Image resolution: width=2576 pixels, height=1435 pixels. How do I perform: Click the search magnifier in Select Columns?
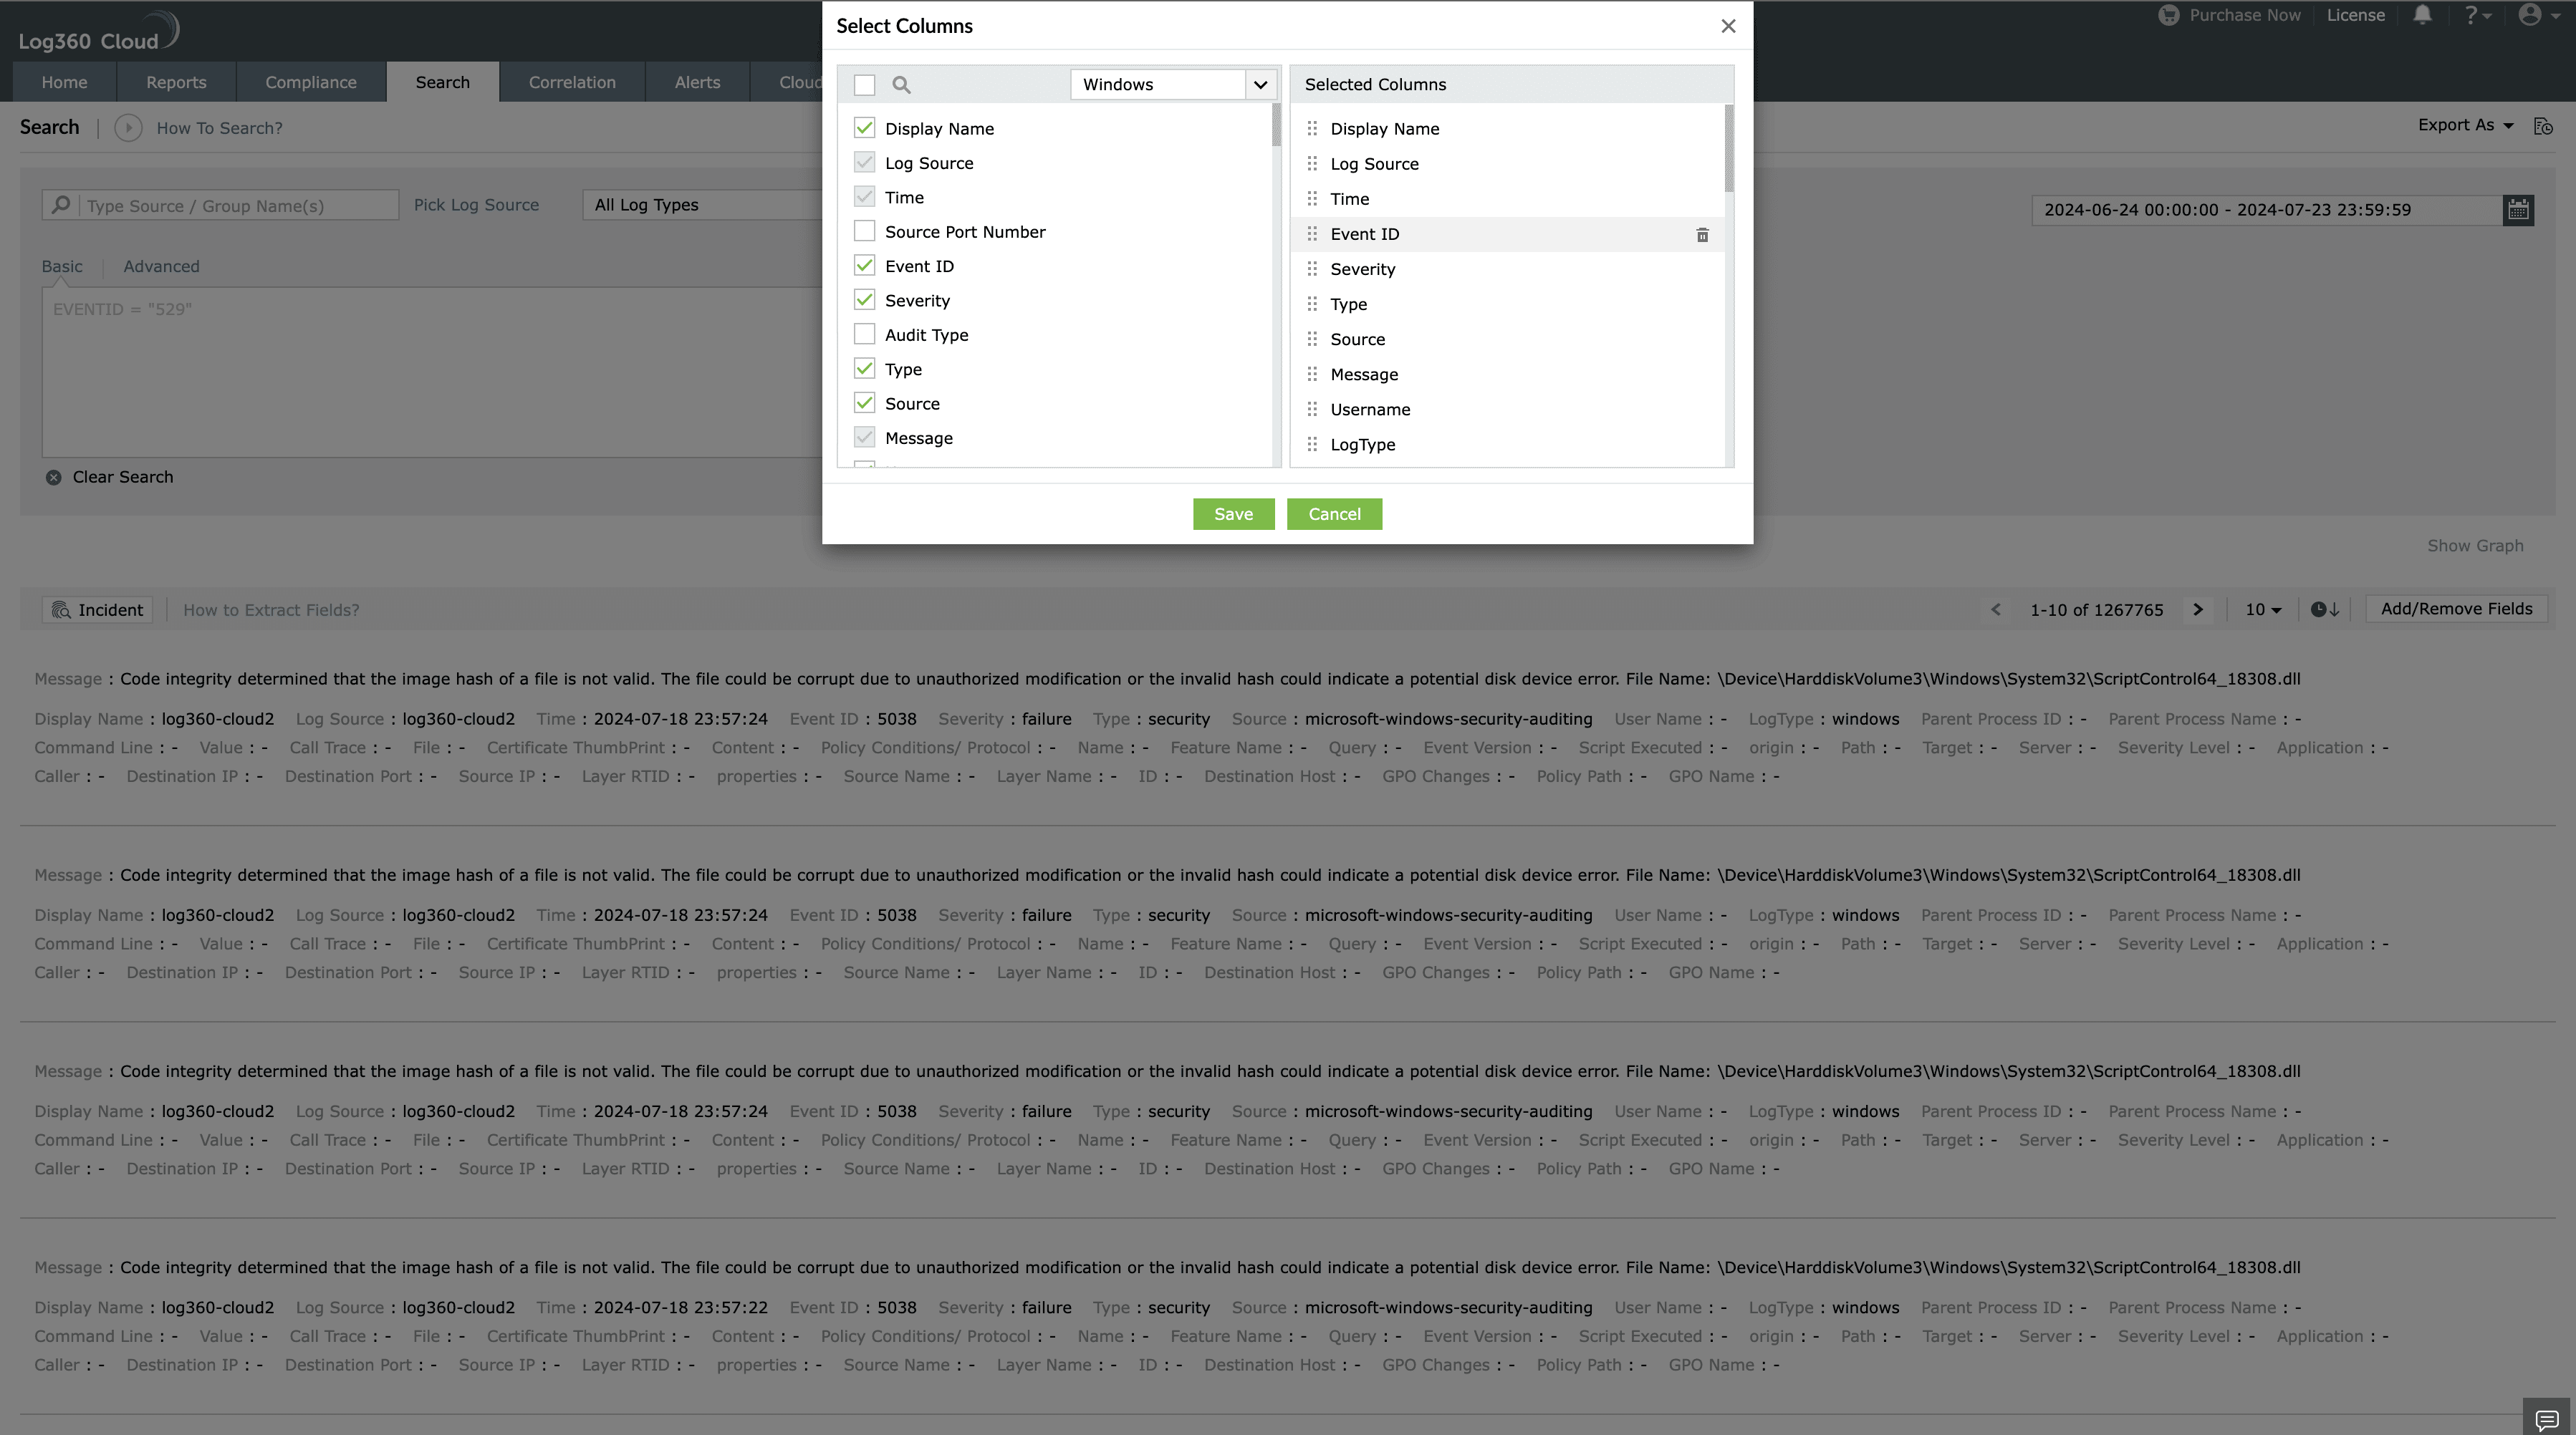coord(901,85)
